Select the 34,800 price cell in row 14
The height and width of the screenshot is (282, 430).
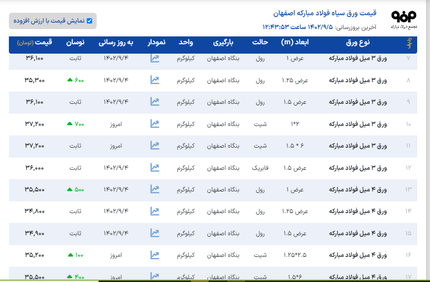35,211
